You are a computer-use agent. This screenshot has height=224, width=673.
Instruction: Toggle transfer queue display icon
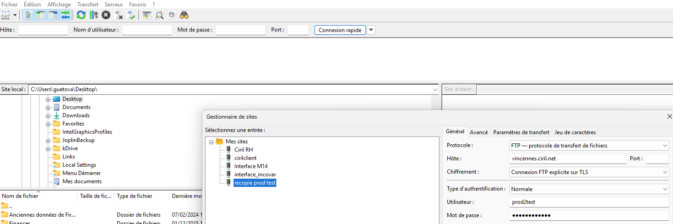(65, 15)
